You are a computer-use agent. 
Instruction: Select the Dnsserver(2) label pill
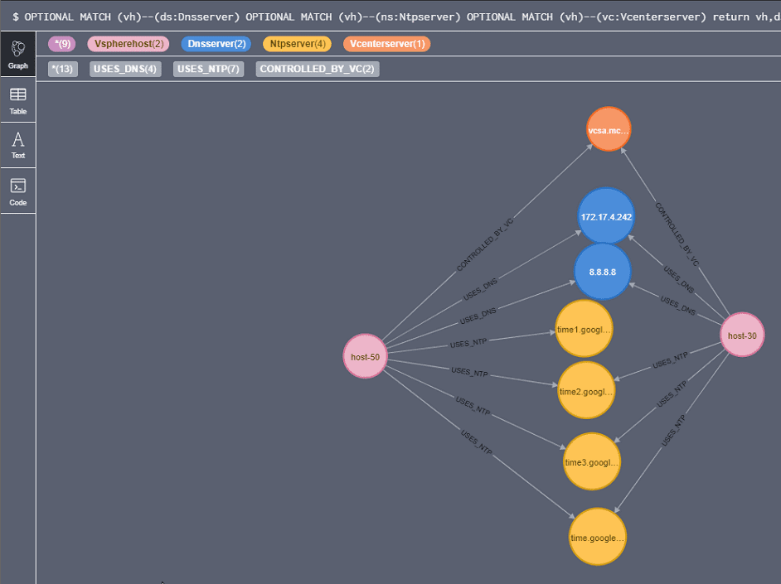click(x=216, y=44)
